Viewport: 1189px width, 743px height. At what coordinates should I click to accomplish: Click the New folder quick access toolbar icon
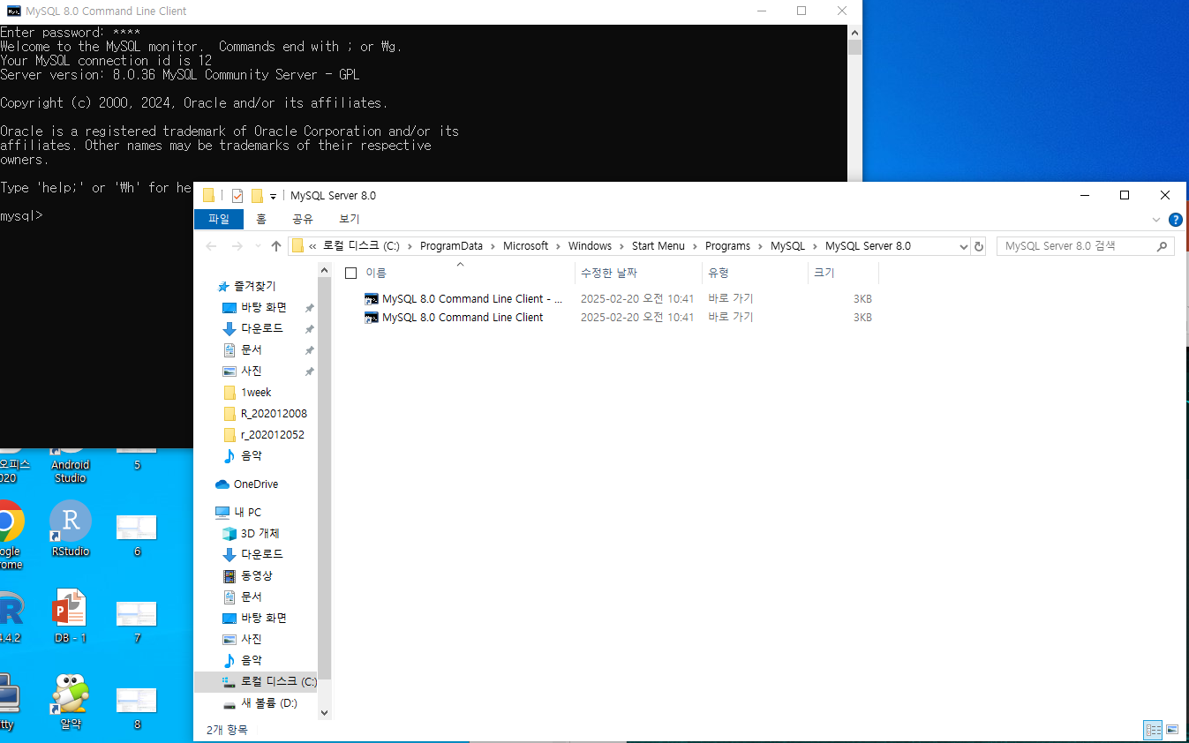[x=257, y=196]
